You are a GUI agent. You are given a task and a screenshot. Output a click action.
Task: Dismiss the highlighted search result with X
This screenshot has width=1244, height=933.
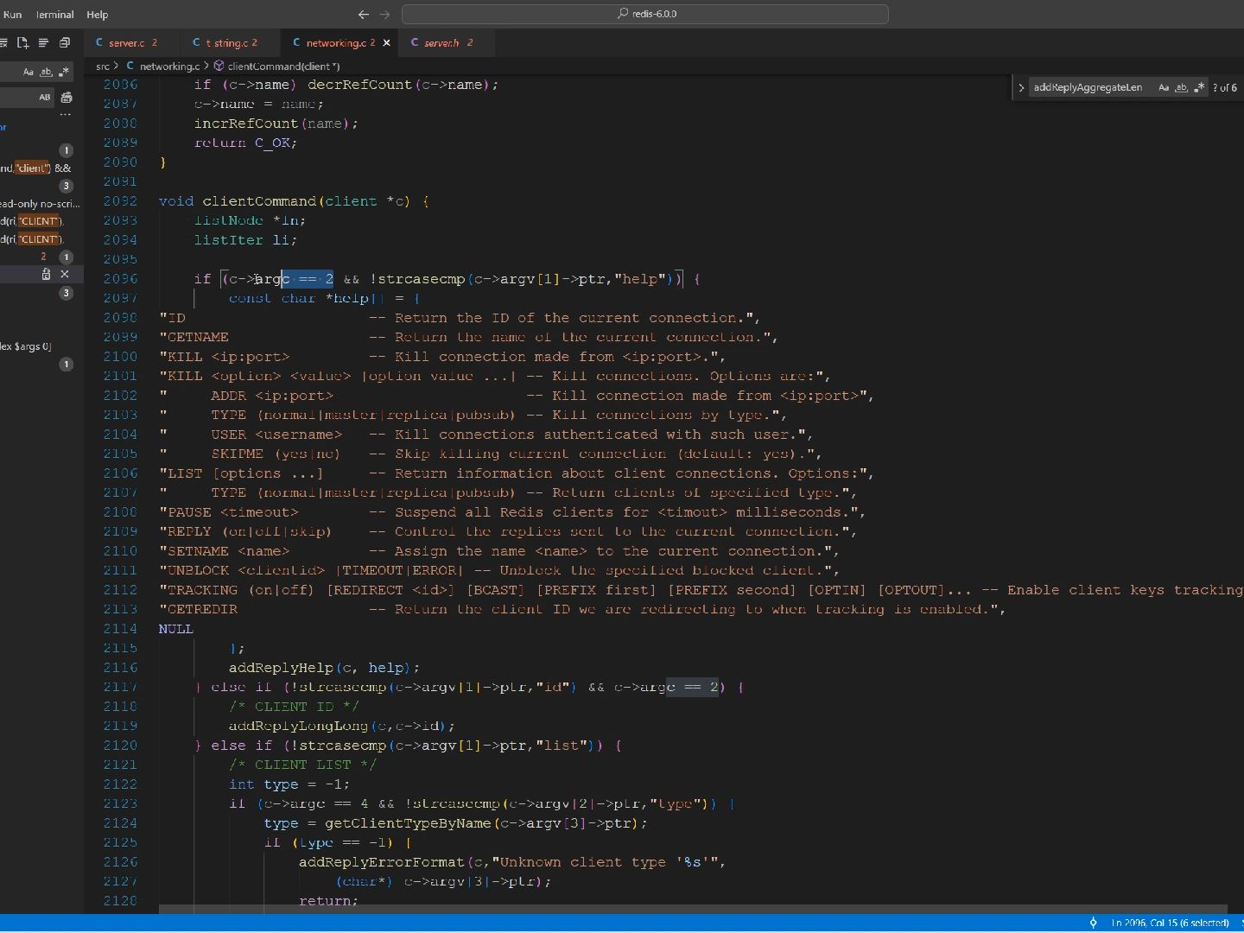(x=65, y=274)
